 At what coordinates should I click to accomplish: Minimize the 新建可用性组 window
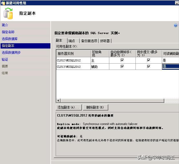(x=177, y=3)
